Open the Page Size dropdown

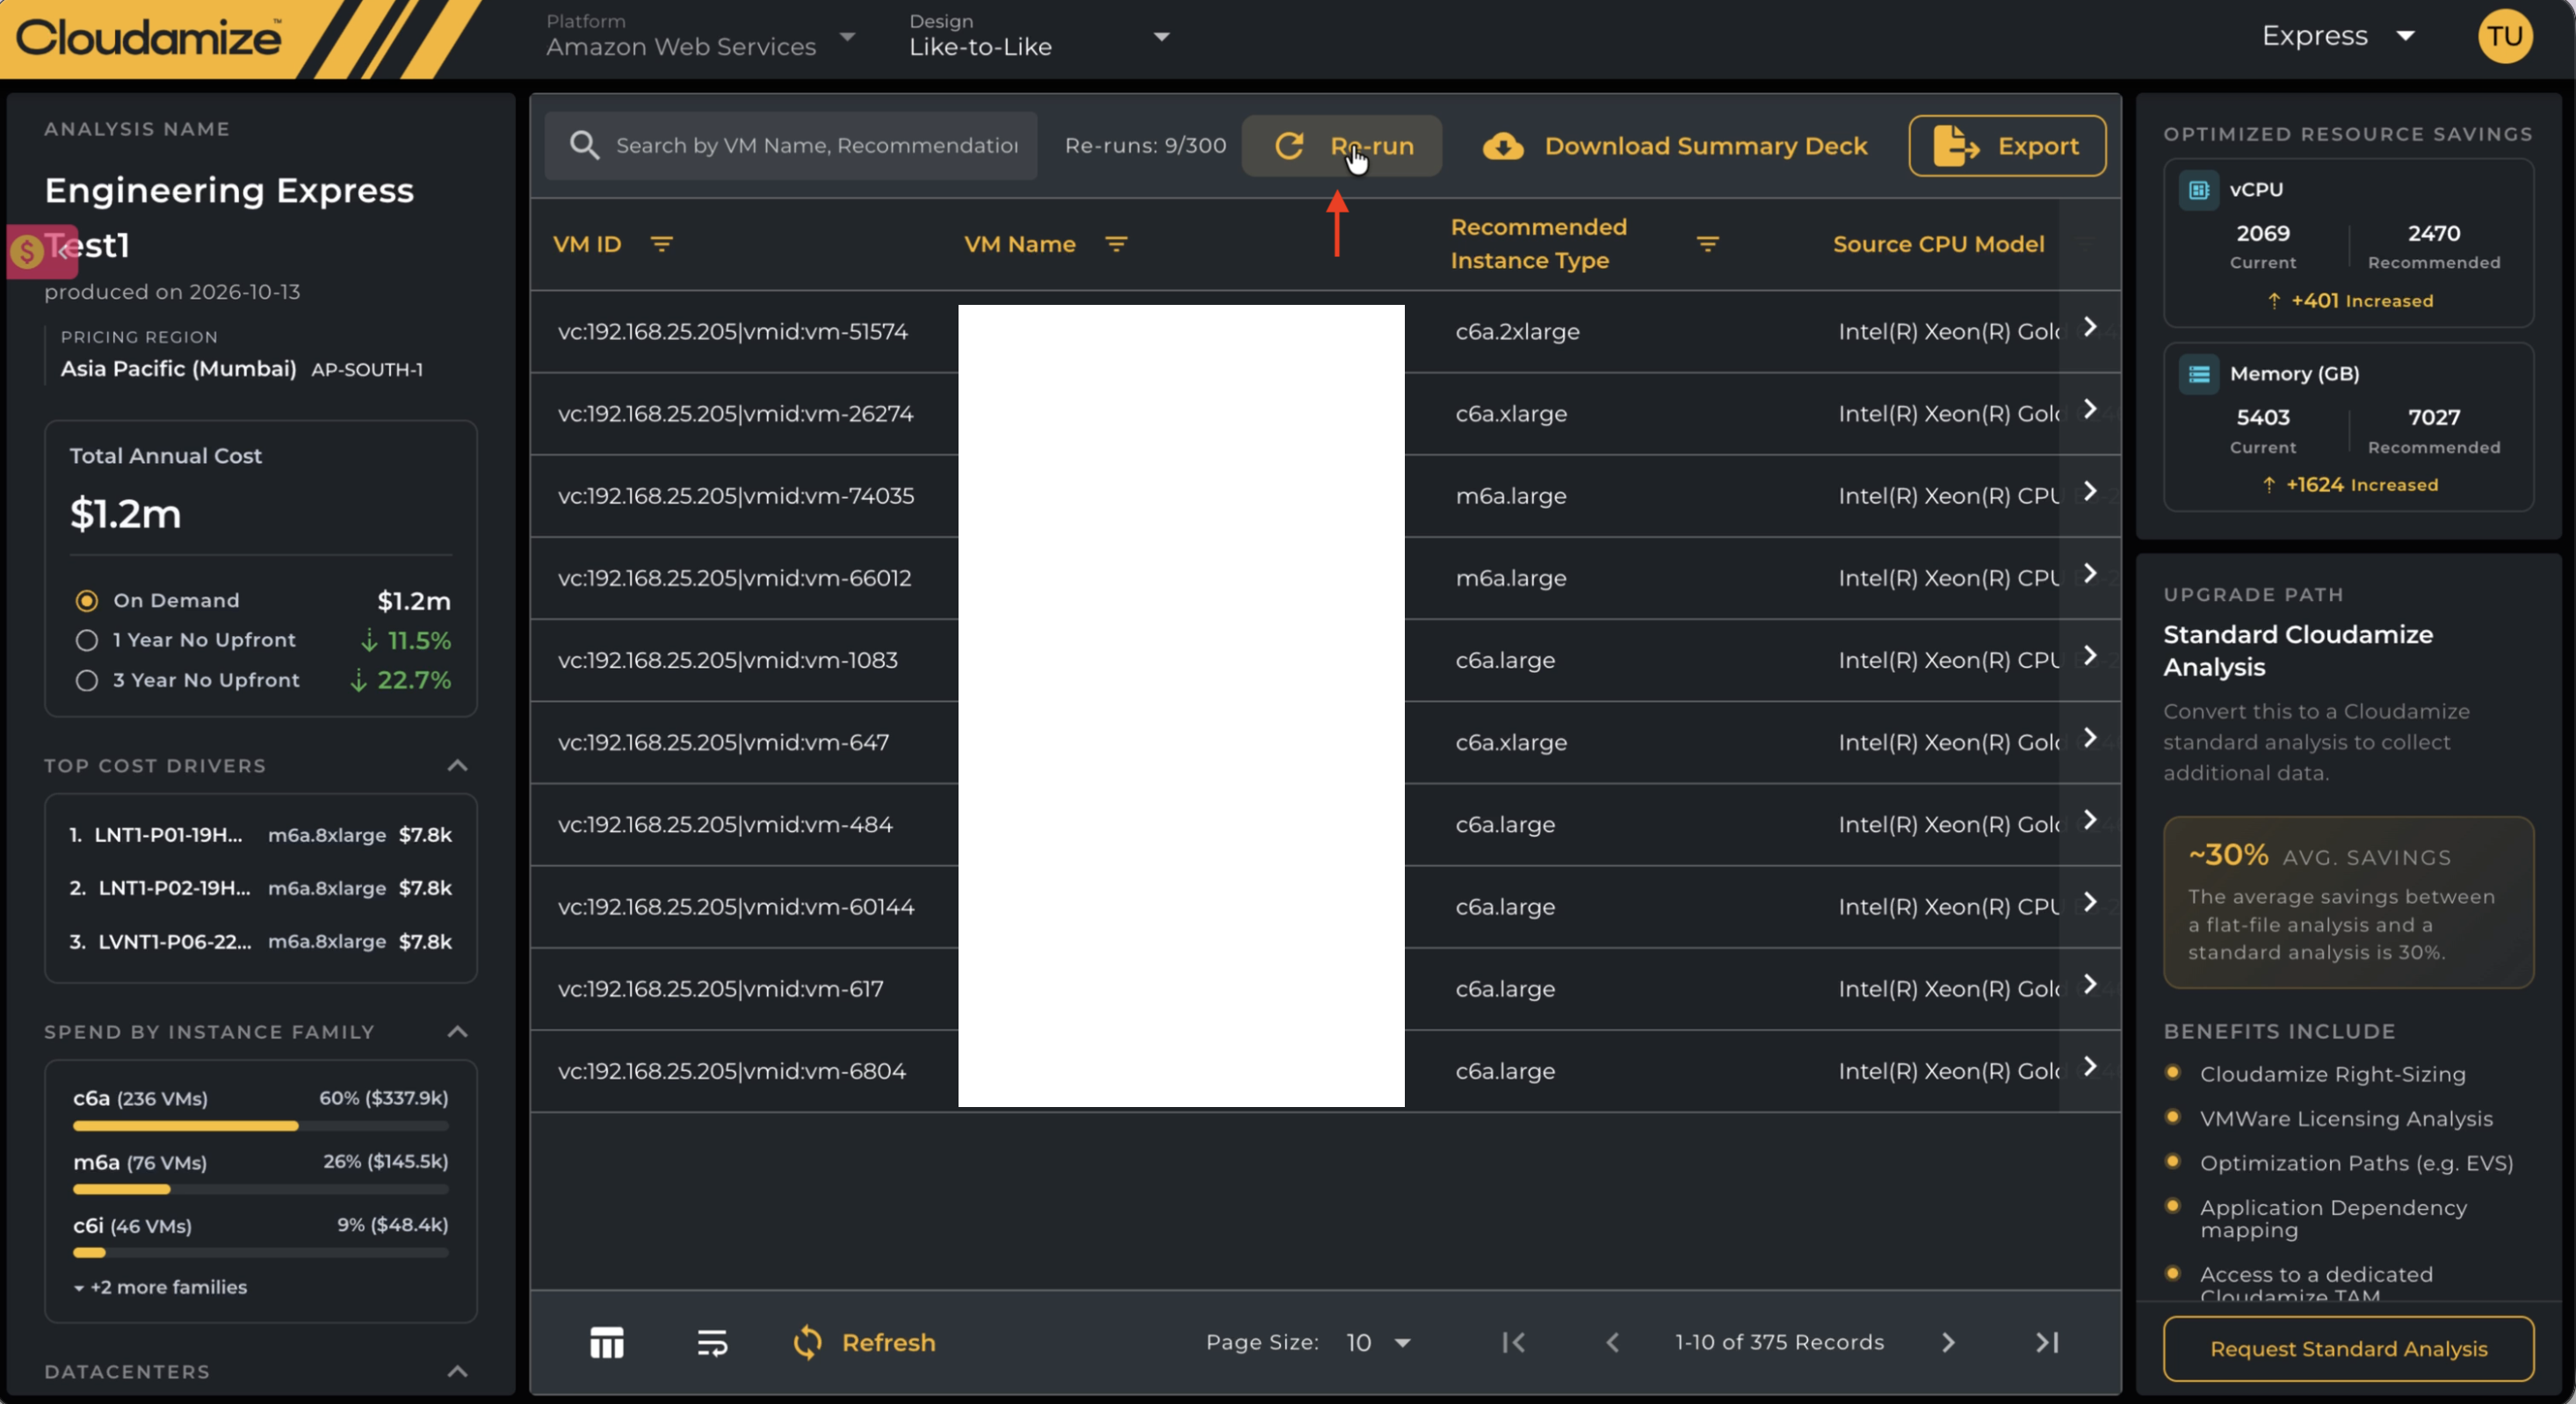1378,1342
